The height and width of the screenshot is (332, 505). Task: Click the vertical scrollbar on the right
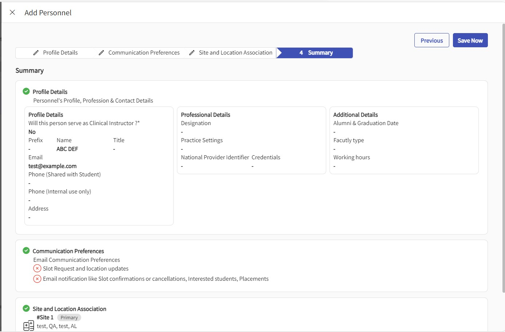(x=503, y=156)
